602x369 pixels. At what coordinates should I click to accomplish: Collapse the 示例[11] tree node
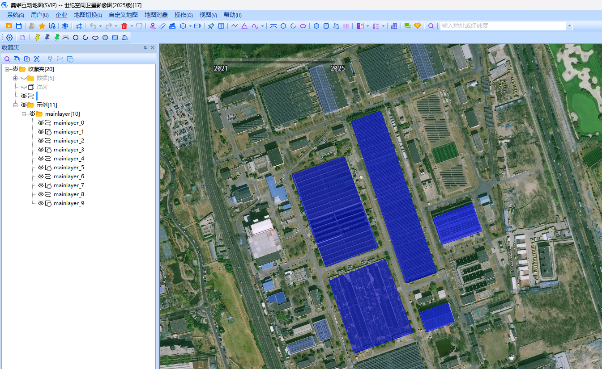(16, 105)
